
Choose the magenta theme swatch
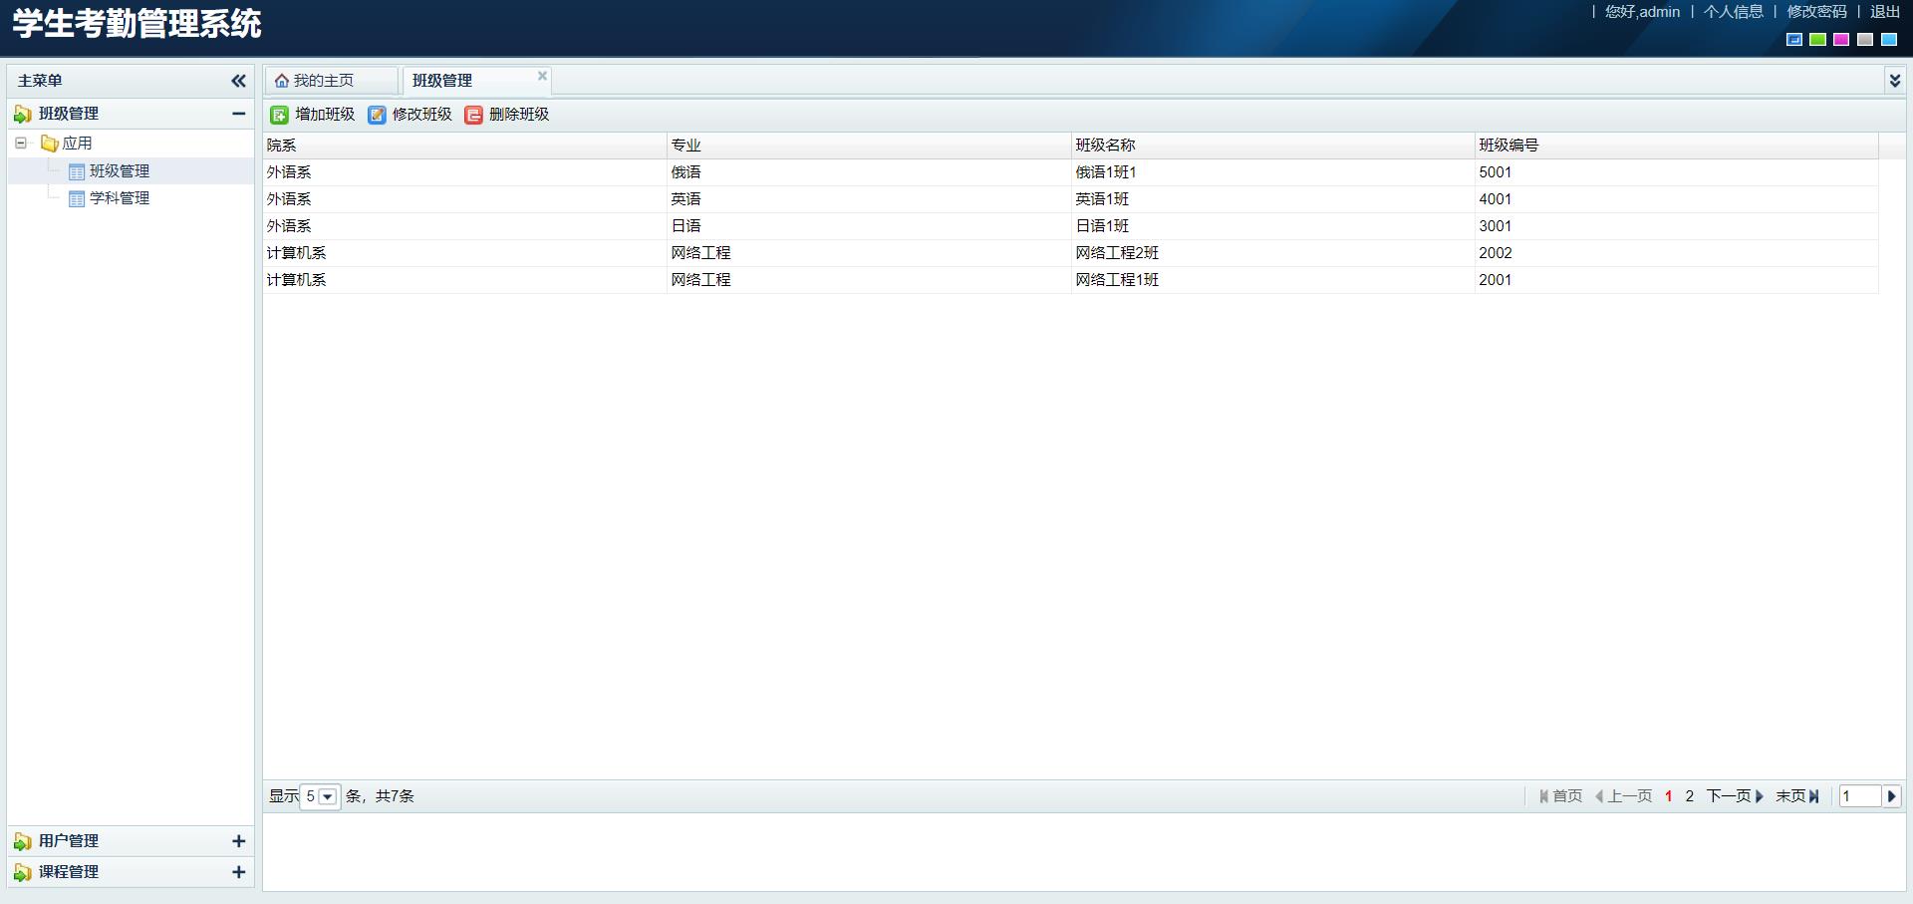[x=1841, y=40]
